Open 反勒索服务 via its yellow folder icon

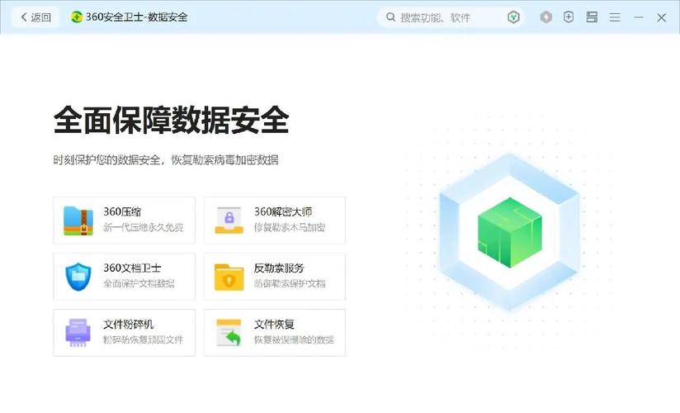[x=229, y=276]
